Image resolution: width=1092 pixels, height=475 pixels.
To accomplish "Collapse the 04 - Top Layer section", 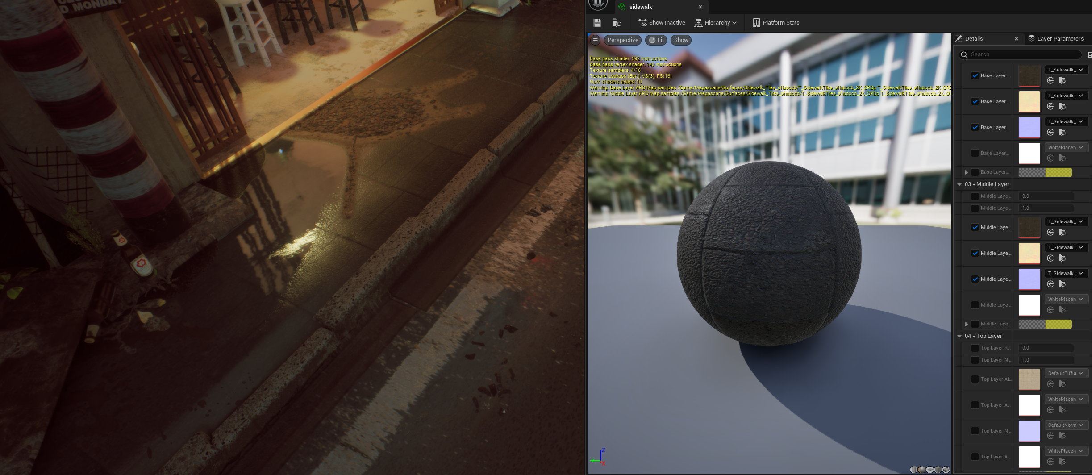I will [x=959, y=336].
